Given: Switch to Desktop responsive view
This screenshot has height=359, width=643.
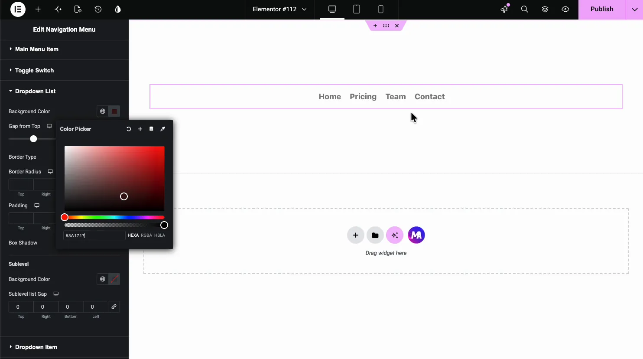Looking at the screenshot, I should click(332, 9).
